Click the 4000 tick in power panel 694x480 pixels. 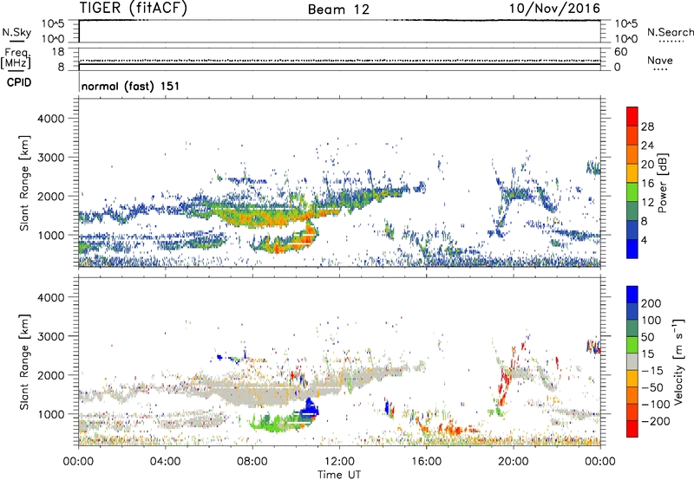pos(50,119)
